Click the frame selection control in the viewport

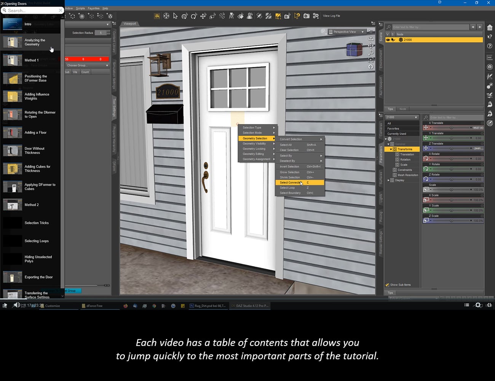click(x=370, y=59)
